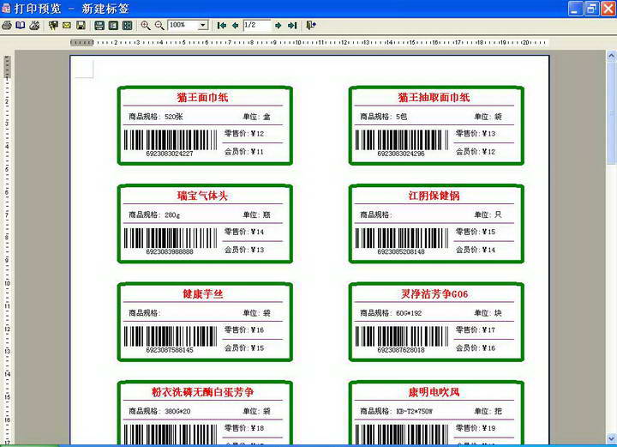The image size is (617, 447).
Task: Click the label title 瑞宝气体头
Action: tap(202, 196)
